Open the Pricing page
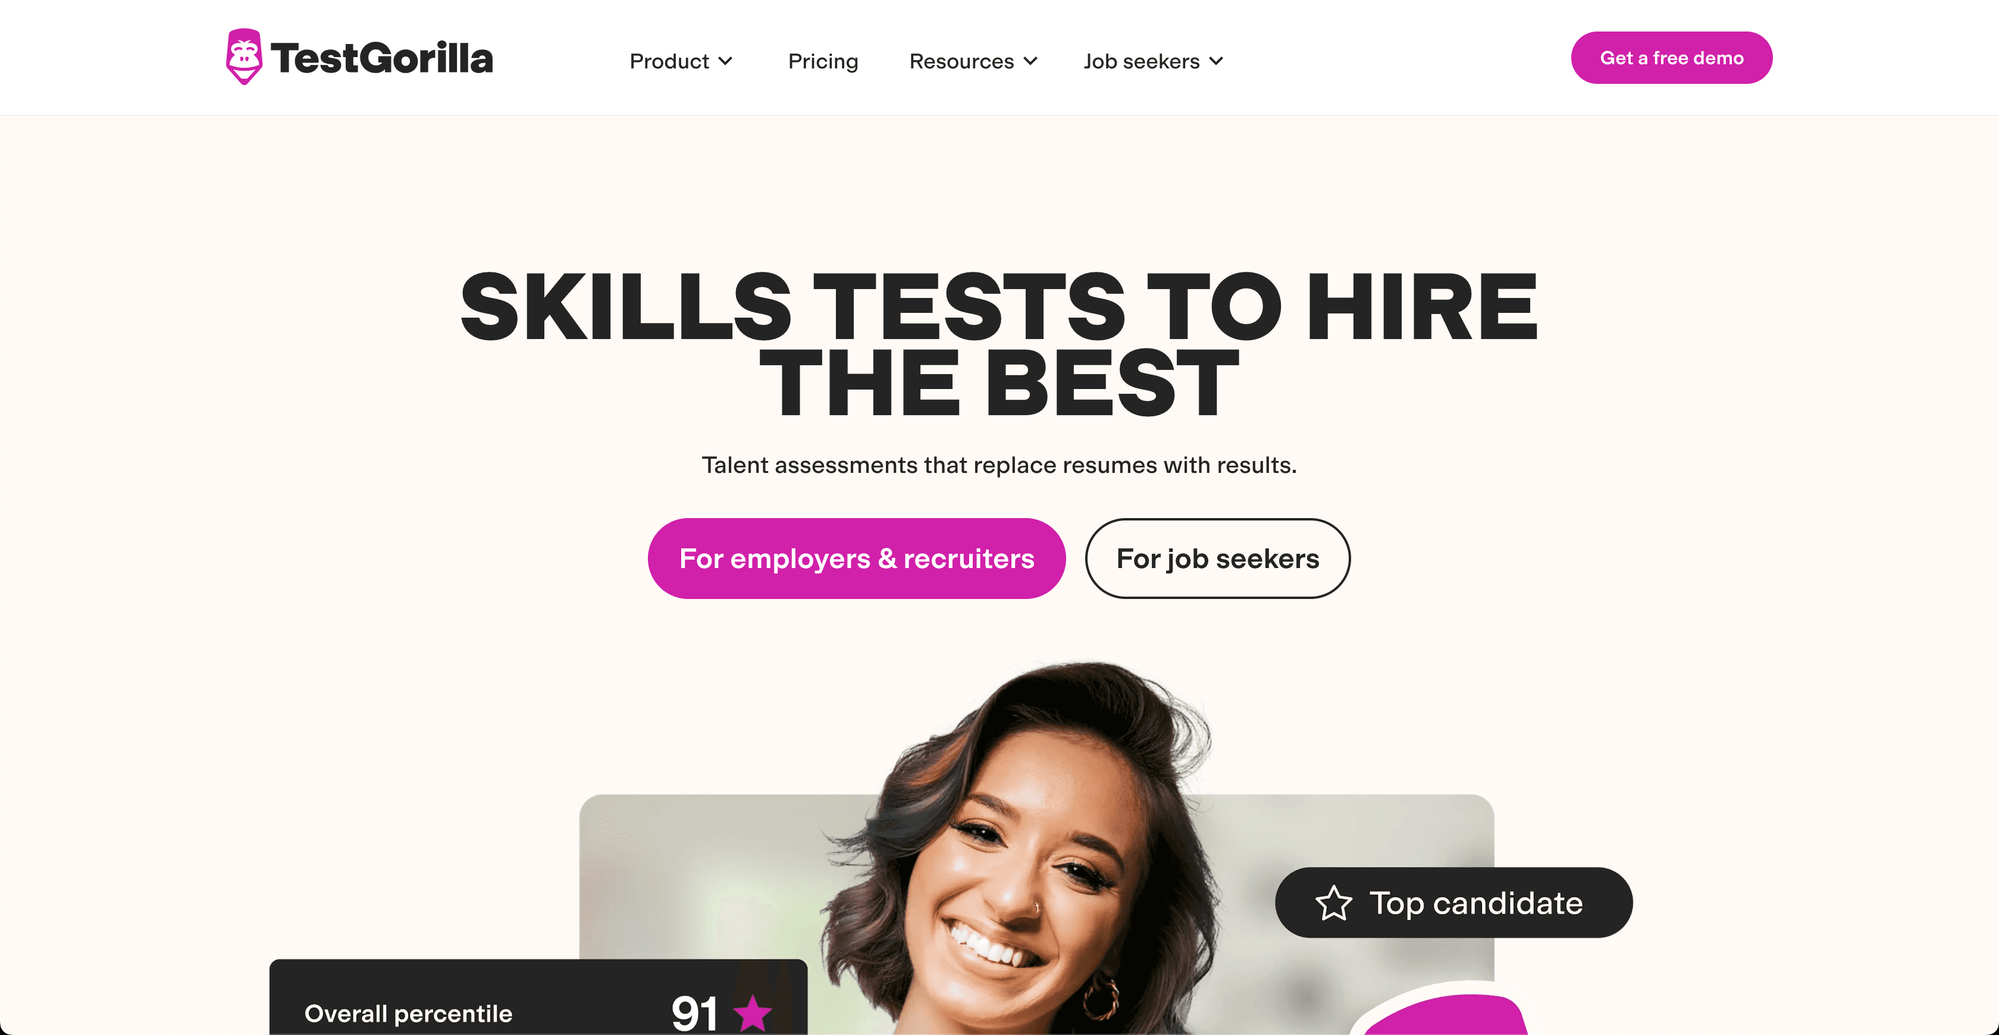Image resolution: width=1999 pixels, height=1035 pixels. (823, 61)
